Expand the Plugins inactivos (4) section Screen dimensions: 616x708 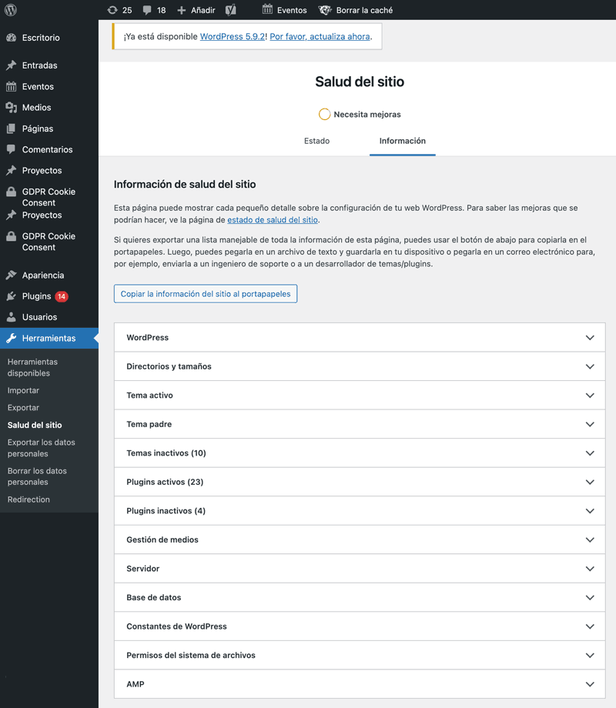[x=360, y=511]
